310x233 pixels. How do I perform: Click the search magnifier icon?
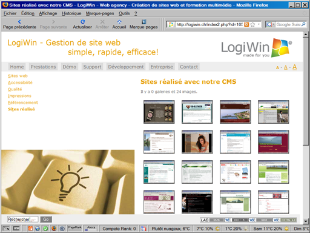tap(303, 25)
